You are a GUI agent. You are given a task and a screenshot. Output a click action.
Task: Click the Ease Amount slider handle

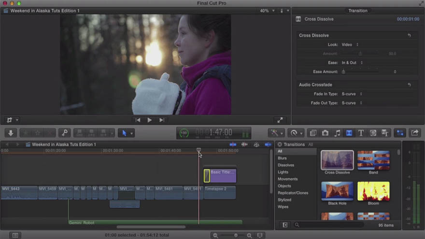[x=343, y=71]
